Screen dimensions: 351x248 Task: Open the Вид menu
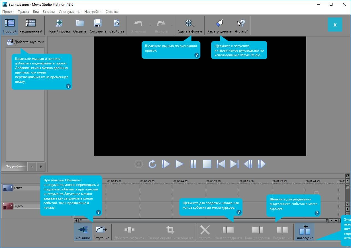pyautogui.click(x=36, y=12)
